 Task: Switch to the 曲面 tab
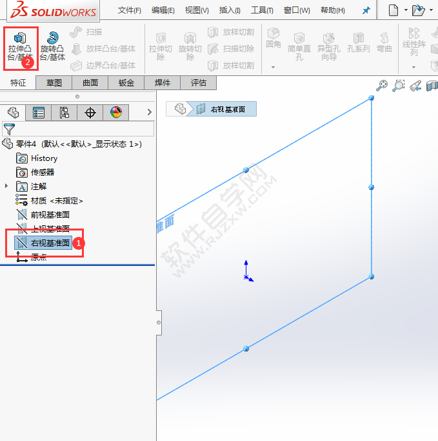[90, 82]
